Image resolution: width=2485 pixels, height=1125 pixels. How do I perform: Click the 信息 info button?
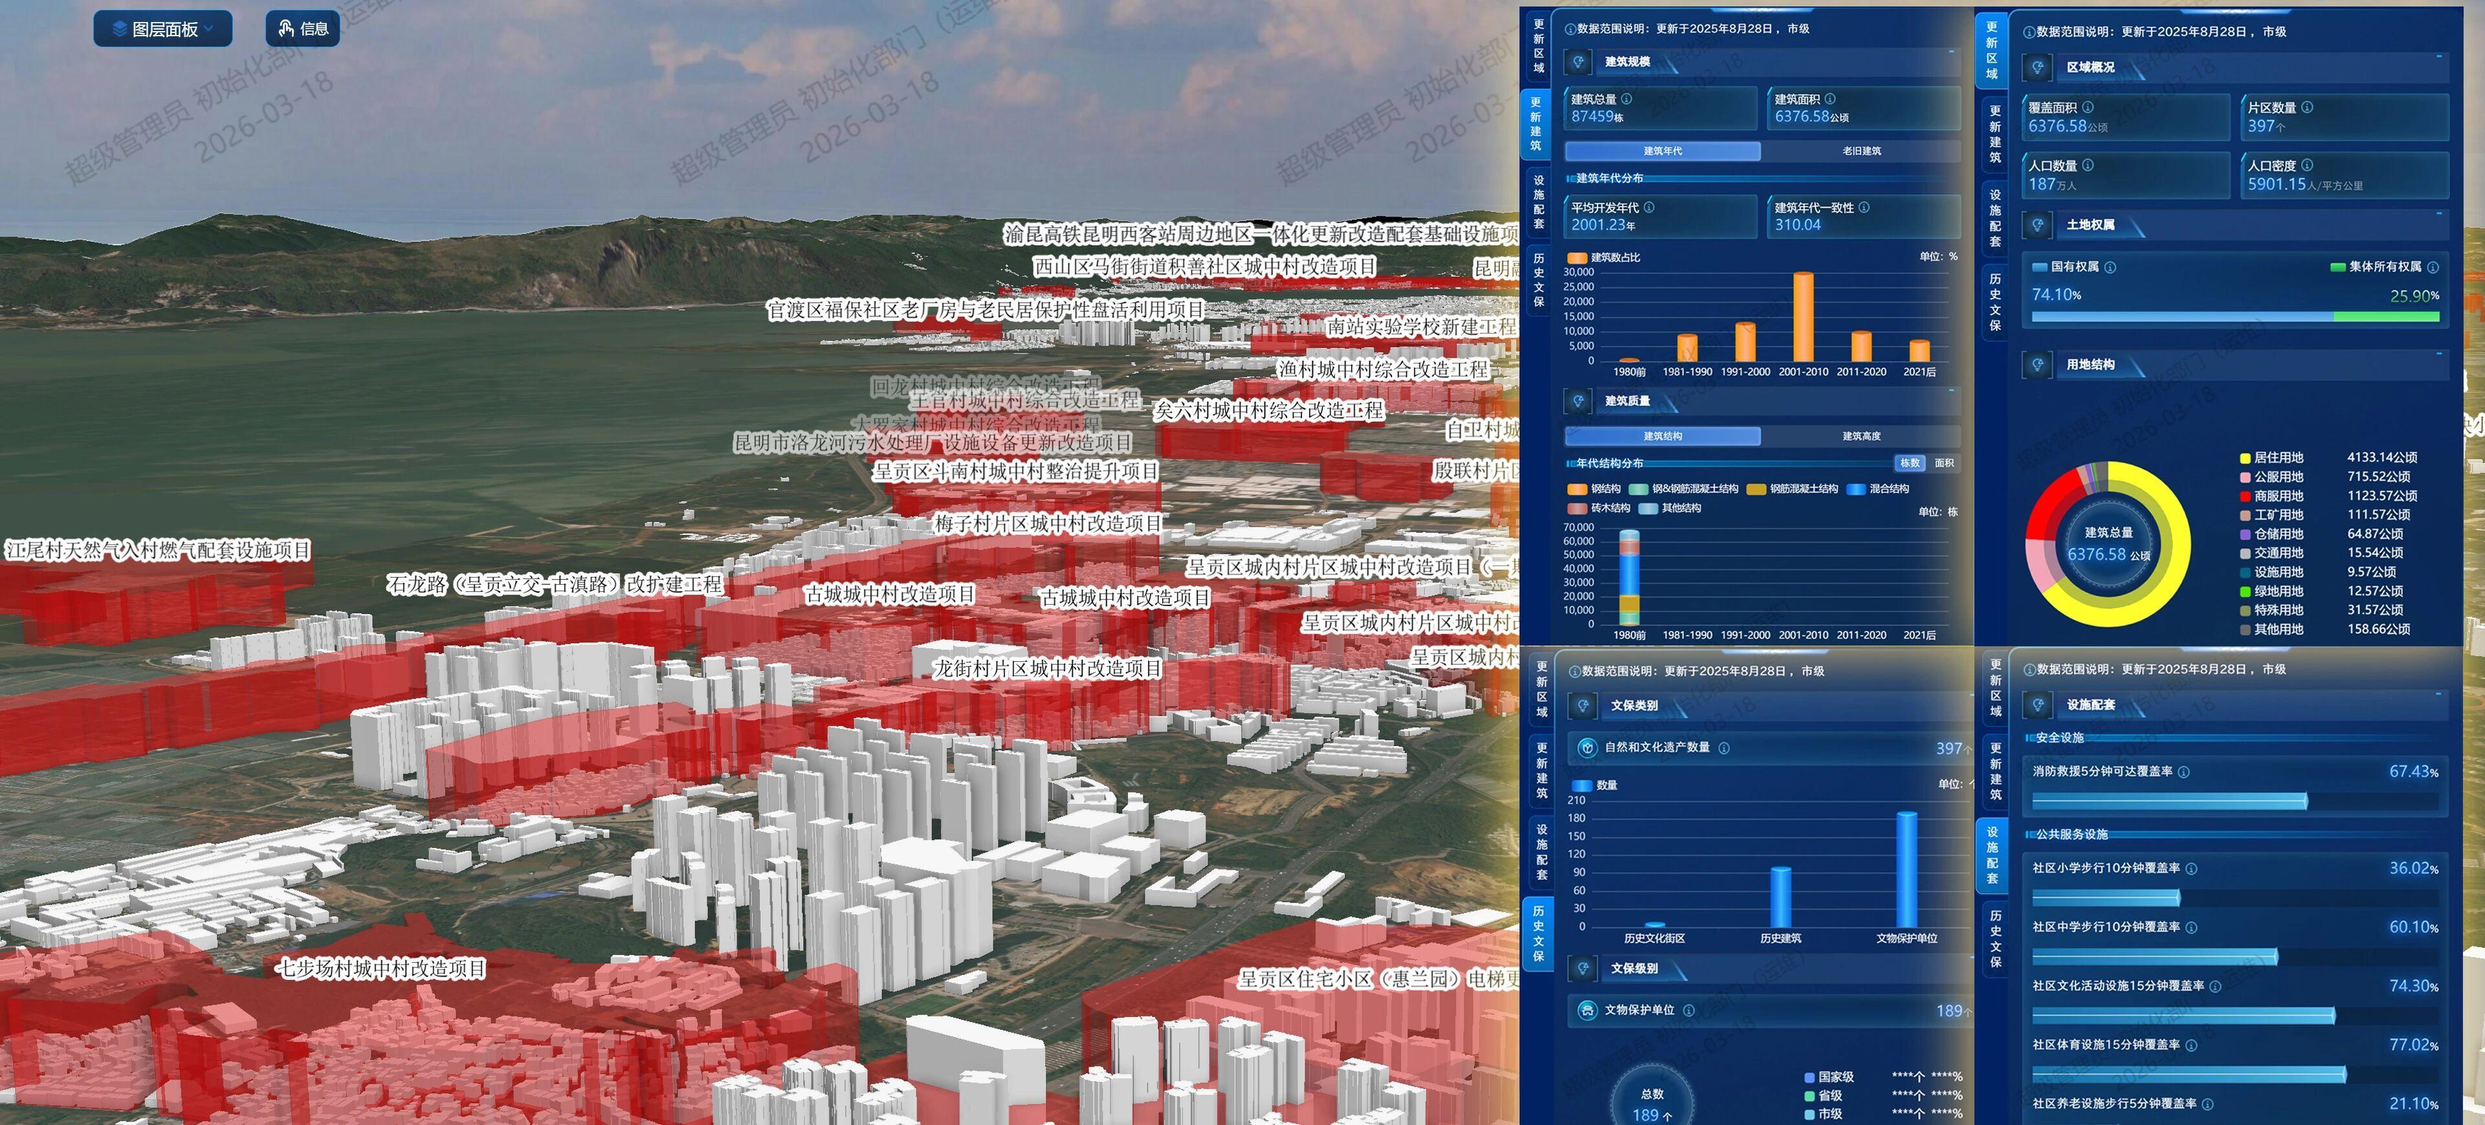tap(303, 29)
